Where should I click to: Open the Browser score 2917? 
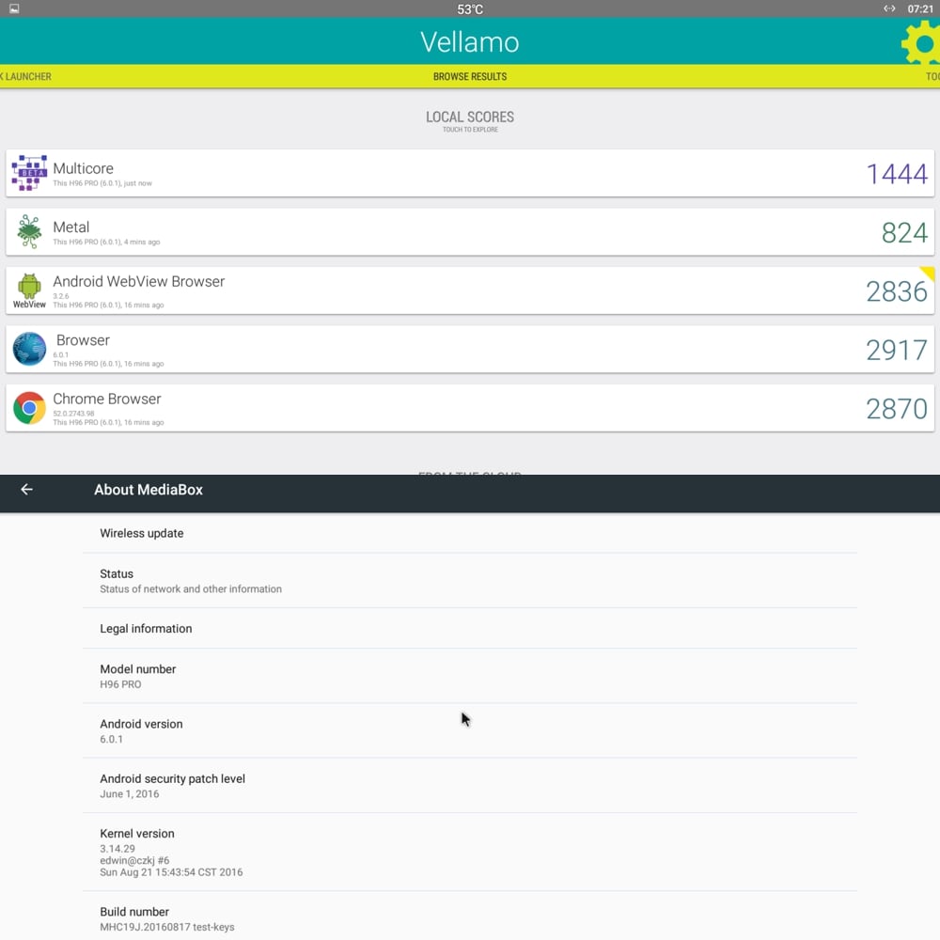click(897, 350)
